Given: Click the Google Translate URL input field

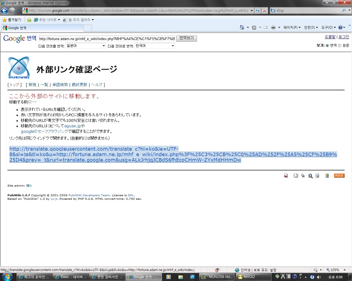Looking at the screenshot, I should pyautogui.click(x=107, y=39).
